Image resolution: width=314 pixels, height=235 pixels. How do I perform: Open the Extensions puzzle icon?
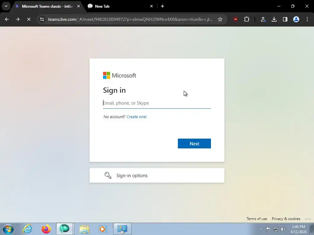pos(247,19)
